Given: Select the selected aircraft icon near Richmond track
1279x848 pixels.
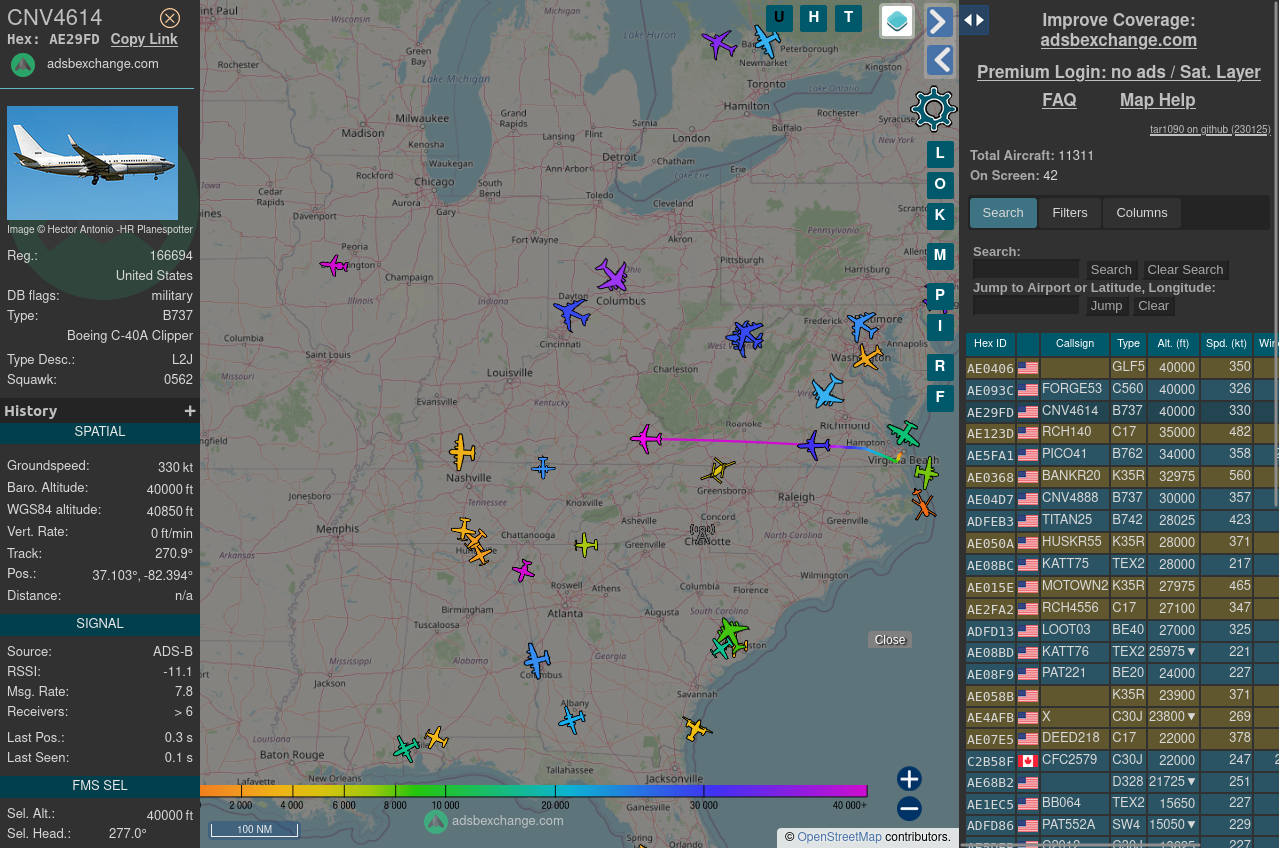Looking at the screenshot, I should [x=814, y=445].
